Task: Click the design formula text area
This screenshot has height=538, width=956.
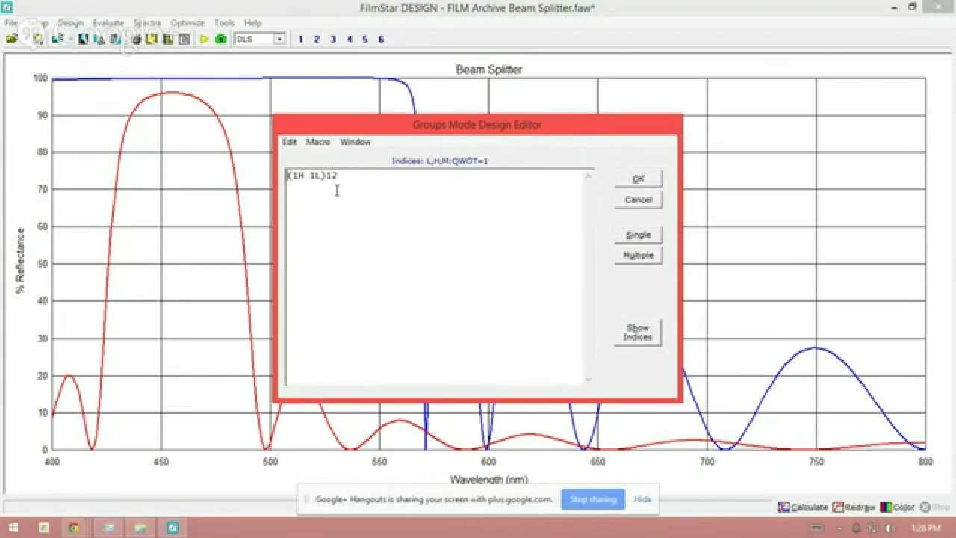Action: (434, 277)
